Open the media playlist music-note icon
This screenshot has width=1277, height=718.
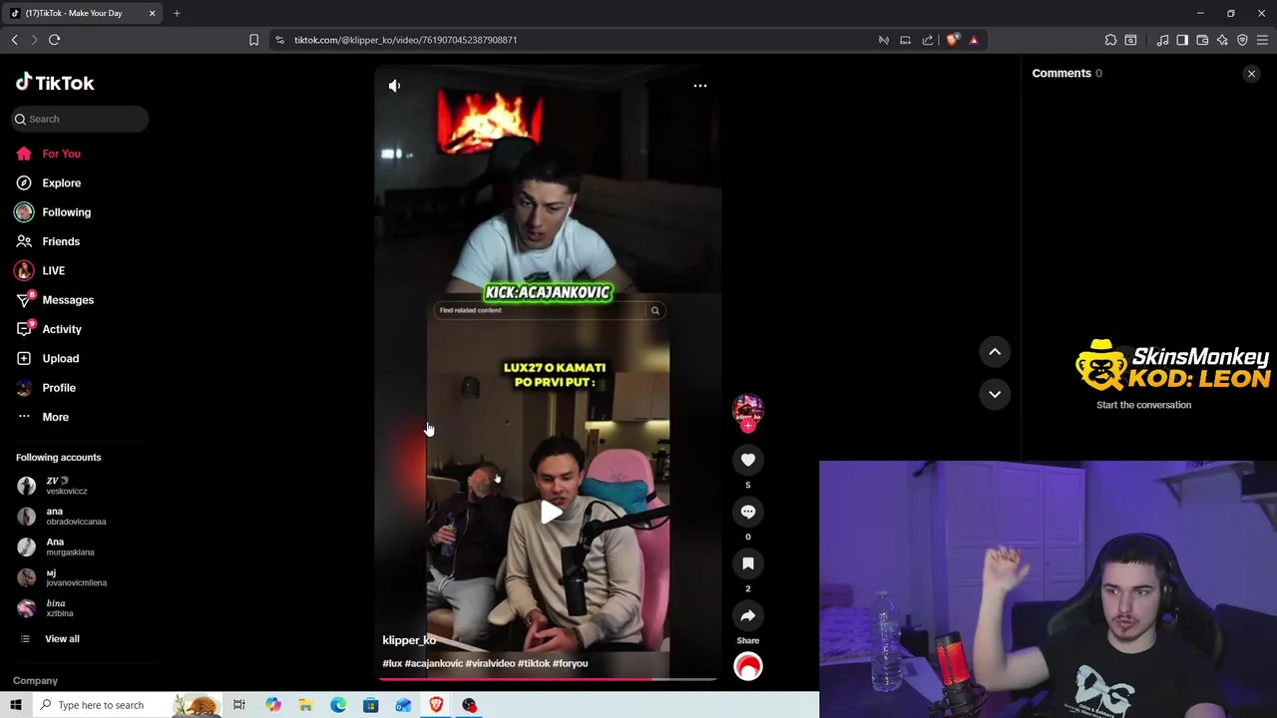point(1162,40)
